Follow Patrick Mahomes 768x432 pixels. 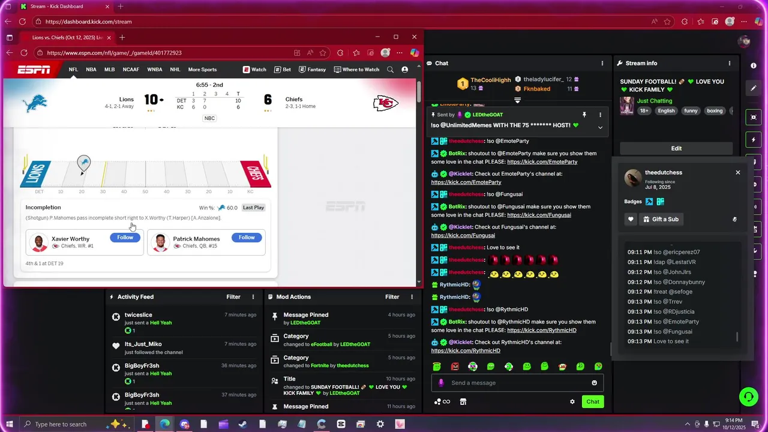(x=247, y=238)
